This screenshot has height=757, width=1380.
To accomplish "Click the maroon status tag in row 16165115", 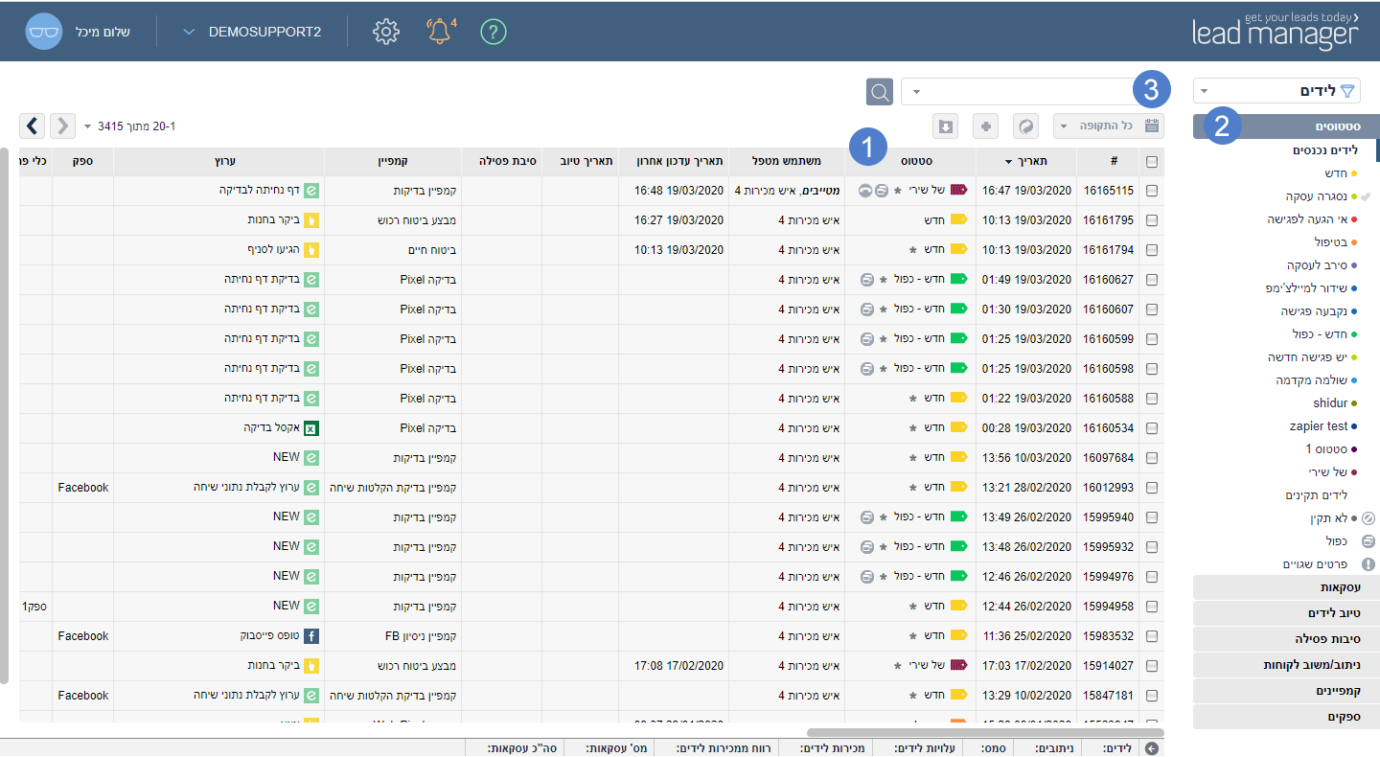I will click(x=958, y=191).
